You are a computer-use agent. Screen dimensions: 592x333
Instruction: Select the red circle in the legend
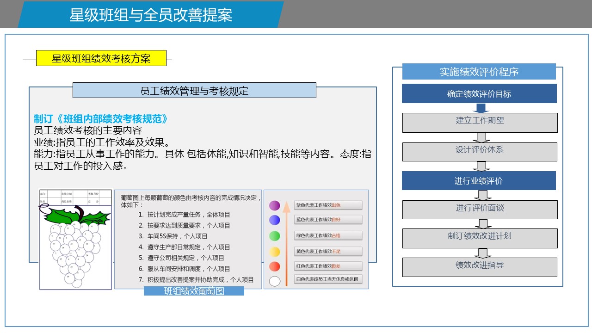[x=275, y=266]
